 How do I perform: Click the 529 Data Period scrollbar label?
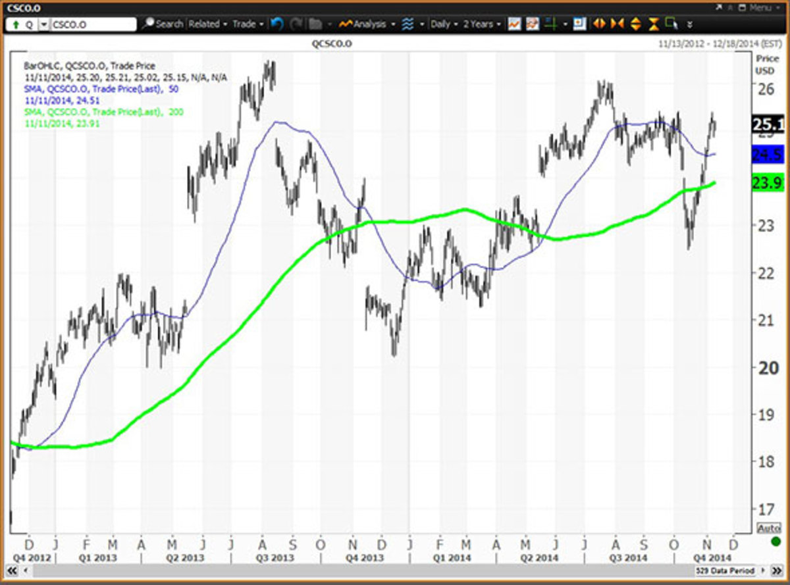pyautogui.click(x=723, y=570)
